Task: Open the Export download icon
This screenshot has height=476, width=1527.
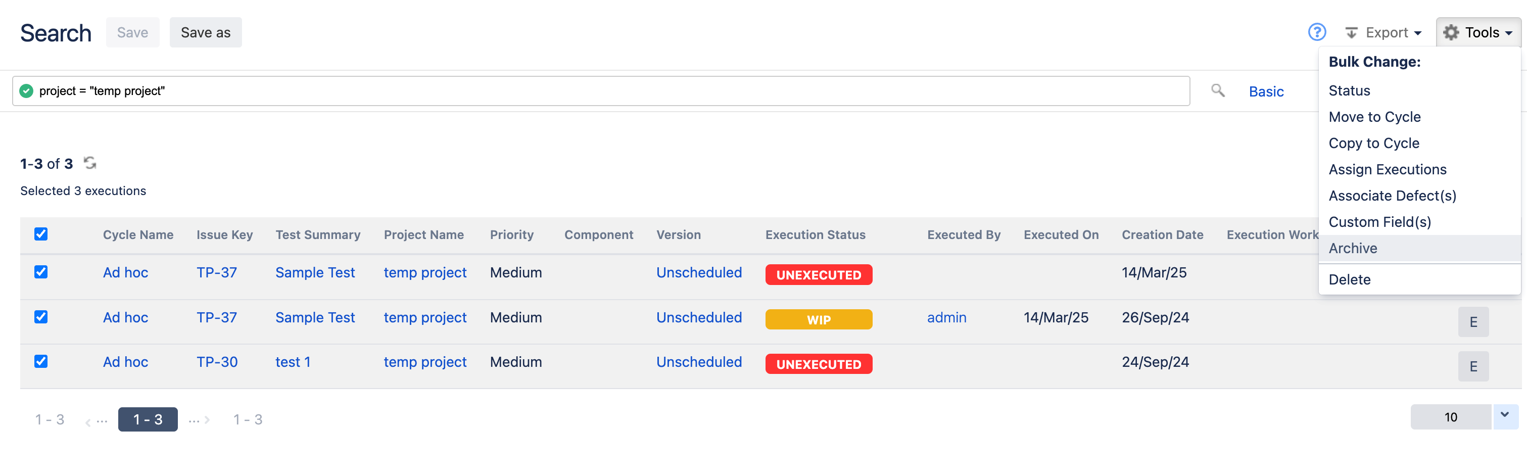Action: coord(1353,32)
